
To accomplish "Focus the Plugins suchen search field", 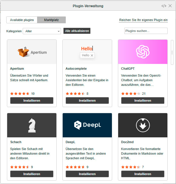I will point(146,31).
